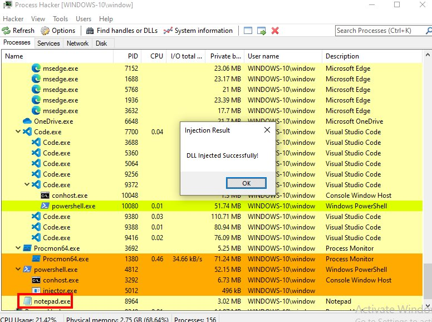Close the Injection Result dialog
The image size is (432, 322).
(x=267, y=130)
